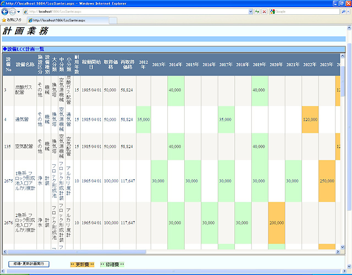Click the Refresh page icon

257,11
